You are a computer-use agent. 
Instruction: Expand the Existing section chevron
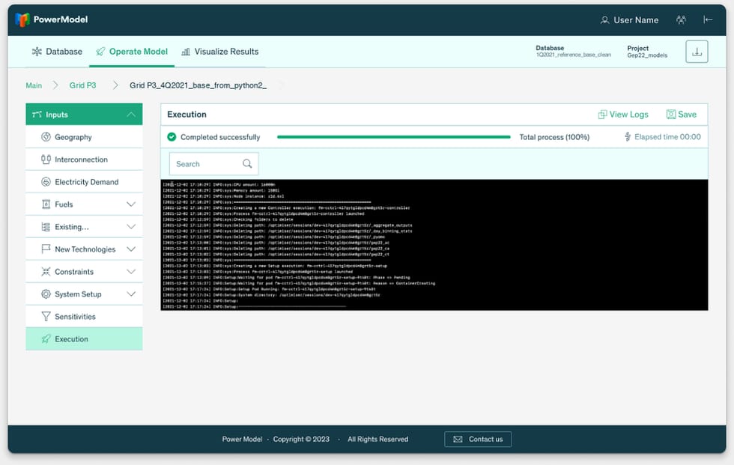coord(131,227)
